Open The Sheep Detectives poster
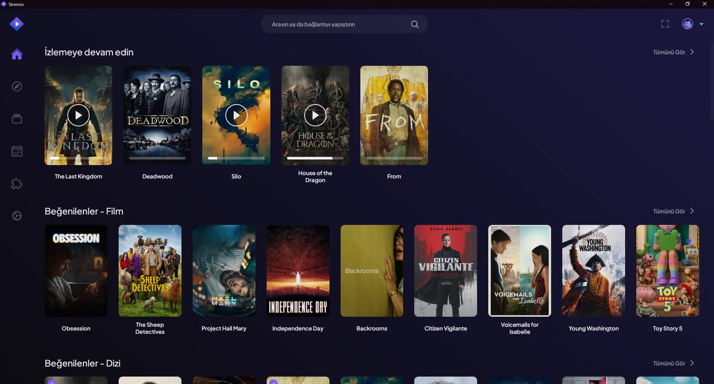 [150, 271]
